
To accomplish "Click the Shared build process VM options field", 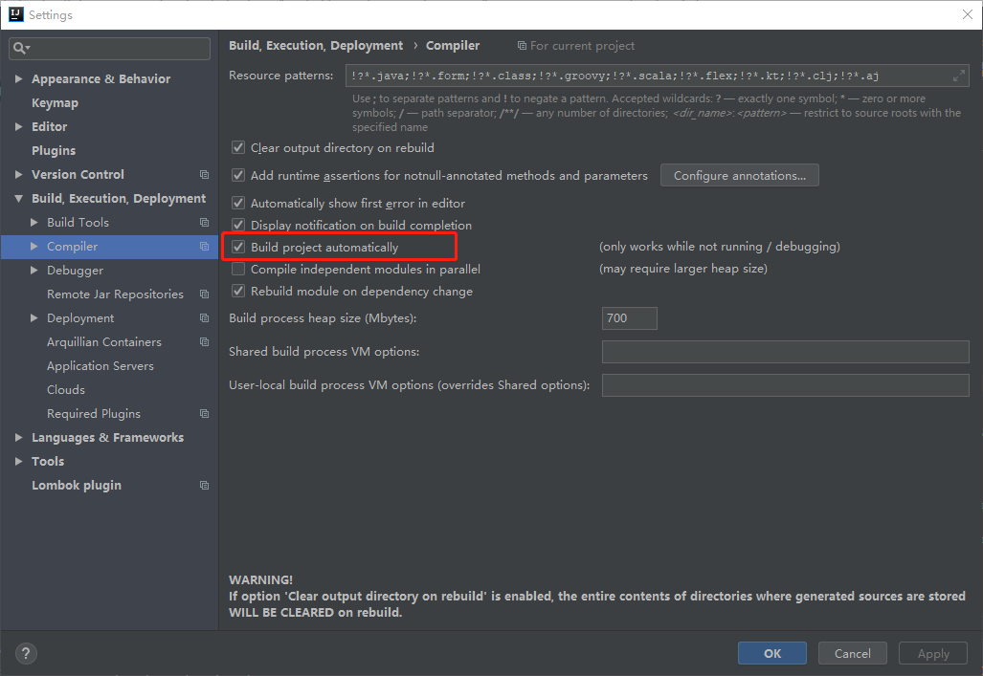I will pos(786,352).
